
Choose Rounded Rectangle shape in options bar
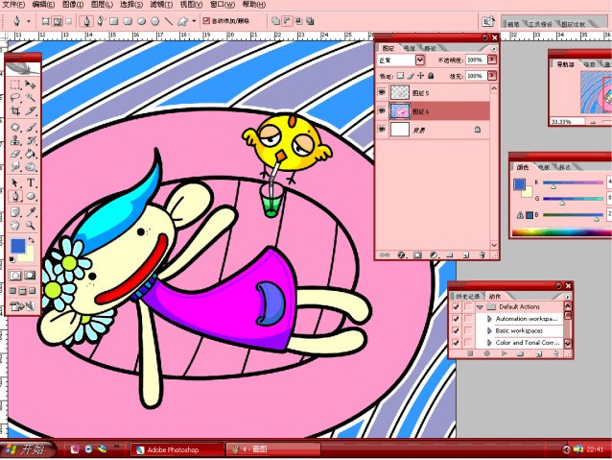click(x=128, y=21)
